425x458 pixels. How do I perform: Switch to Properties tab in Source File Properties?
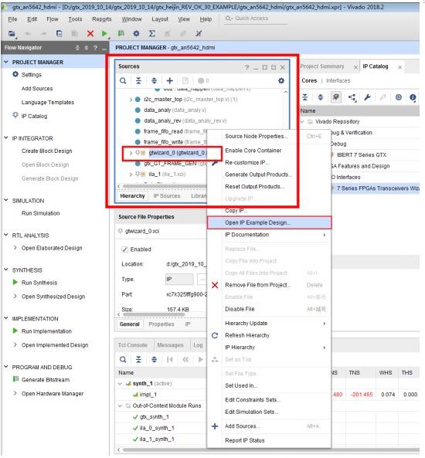(161, 324)
